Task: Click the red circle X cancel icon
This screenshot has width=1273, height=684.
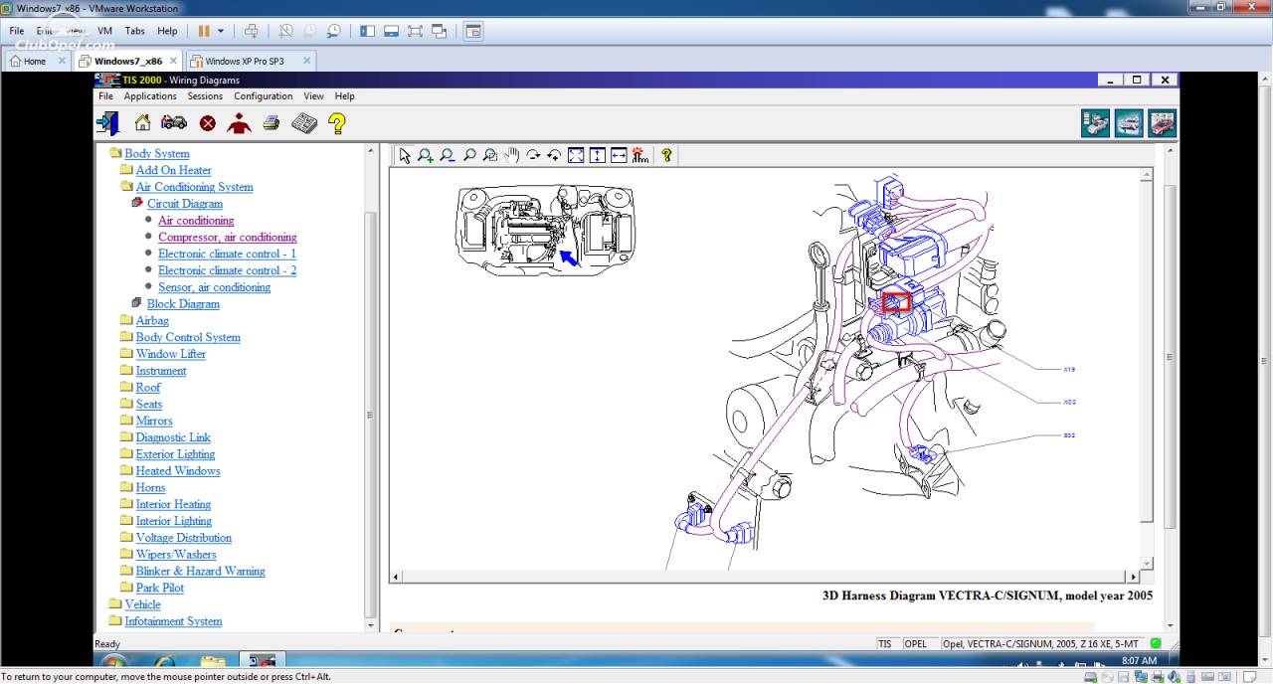Action: click(207, 123)
